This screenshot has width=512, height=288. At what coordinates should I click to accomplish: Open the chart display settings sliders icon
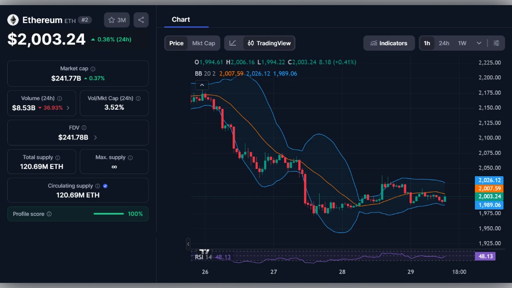click(496, 43)
